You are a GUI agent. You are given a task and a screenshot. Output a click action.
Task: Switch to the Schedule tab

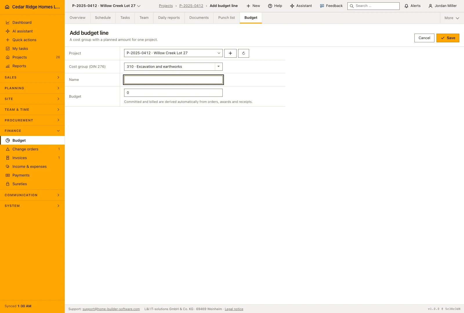click(103, 18)
